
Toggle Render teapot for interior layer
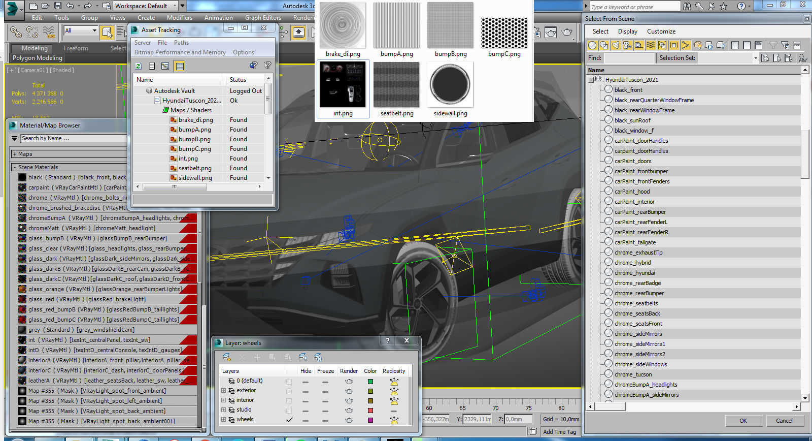349,400
